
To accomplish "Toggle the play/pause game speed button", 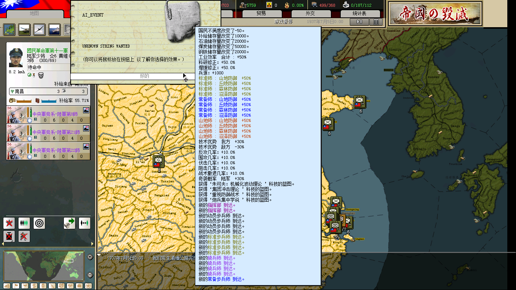I will (x=359, y=22).
